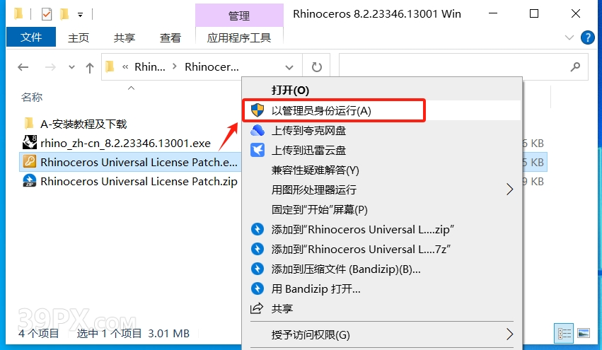Select the 应用程序工具 tab
Screen dimensions: 602x350
click(x=239, y=37)
